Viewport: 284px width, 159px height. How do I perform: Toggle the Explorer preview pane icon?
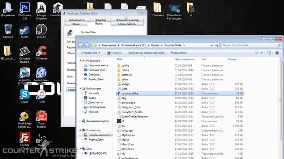[269, 53]
